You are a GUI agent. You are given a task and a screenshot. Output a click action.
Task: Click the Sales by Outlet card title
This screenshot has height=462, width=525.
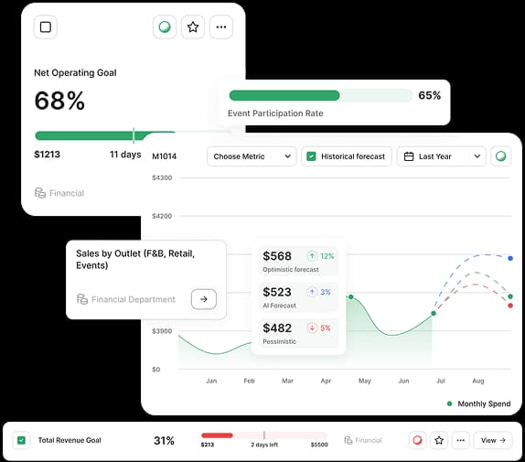[135, 259]
